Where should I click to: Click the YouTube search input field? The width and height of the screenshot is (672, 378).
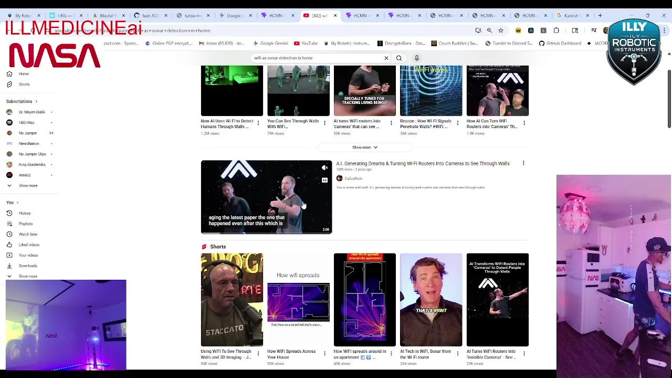pyautogui.click(x=316, y=58)
